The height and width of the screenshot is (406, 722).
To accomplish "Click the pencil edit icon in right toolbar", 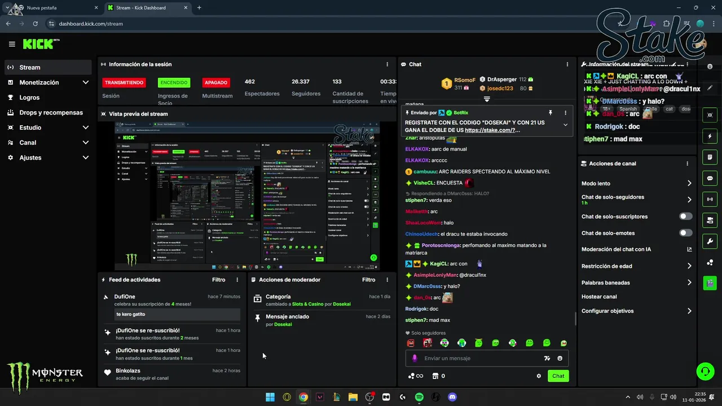I will (710, 88).
